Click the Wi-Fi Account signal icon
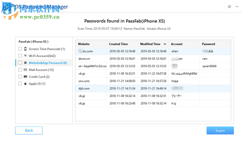 (x=25, y=56)
